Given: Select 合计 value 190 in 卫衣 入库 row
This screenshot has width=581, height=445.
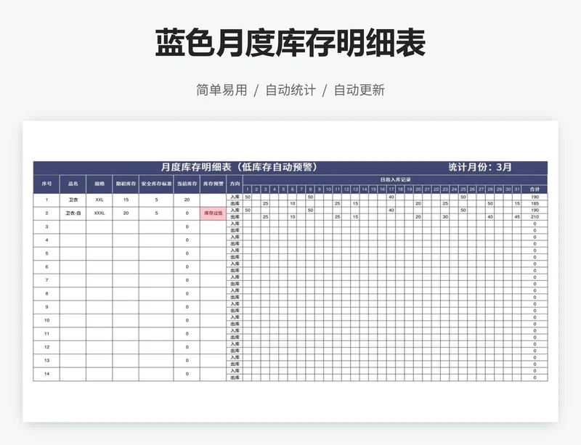Looking at the screenshot, I should pyautogui.click(x=535, y=197).
